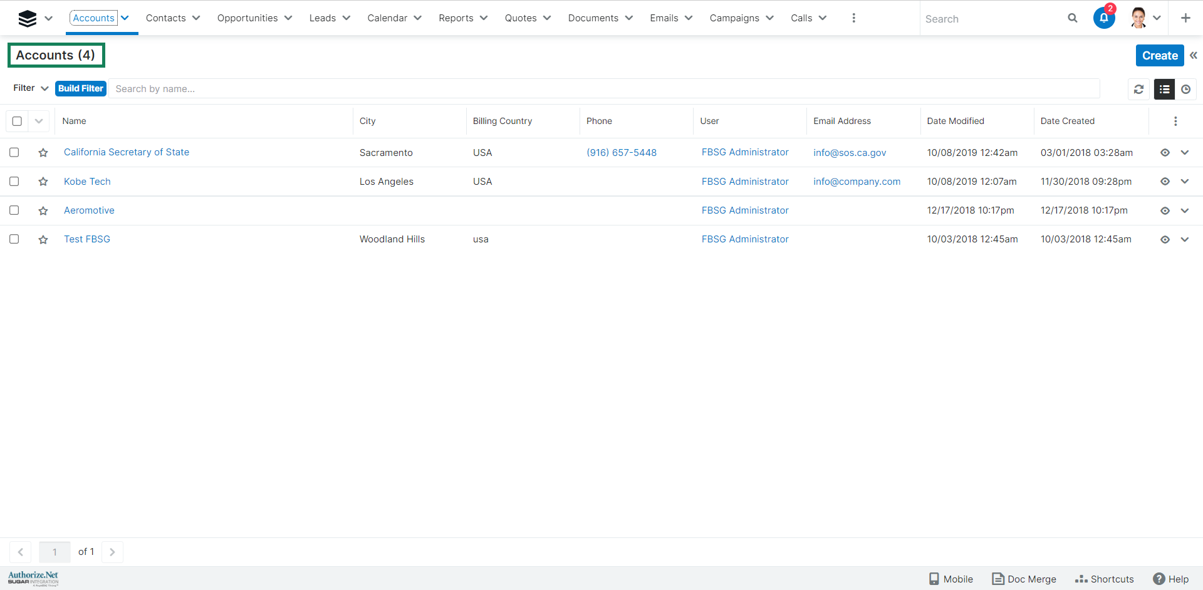Tick the Test FBSG row checkbox
The width and height of the screenshot is (1203, 590).
click(x=14, y=239)
